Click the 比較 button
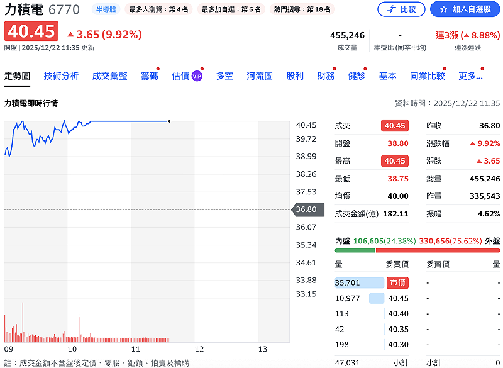The image size is (503, 368). coord(402,9)
